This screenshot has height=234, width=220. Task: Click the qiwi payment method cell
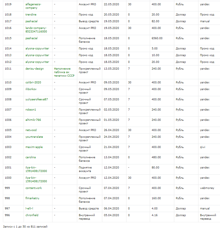(x=203, y=147)
